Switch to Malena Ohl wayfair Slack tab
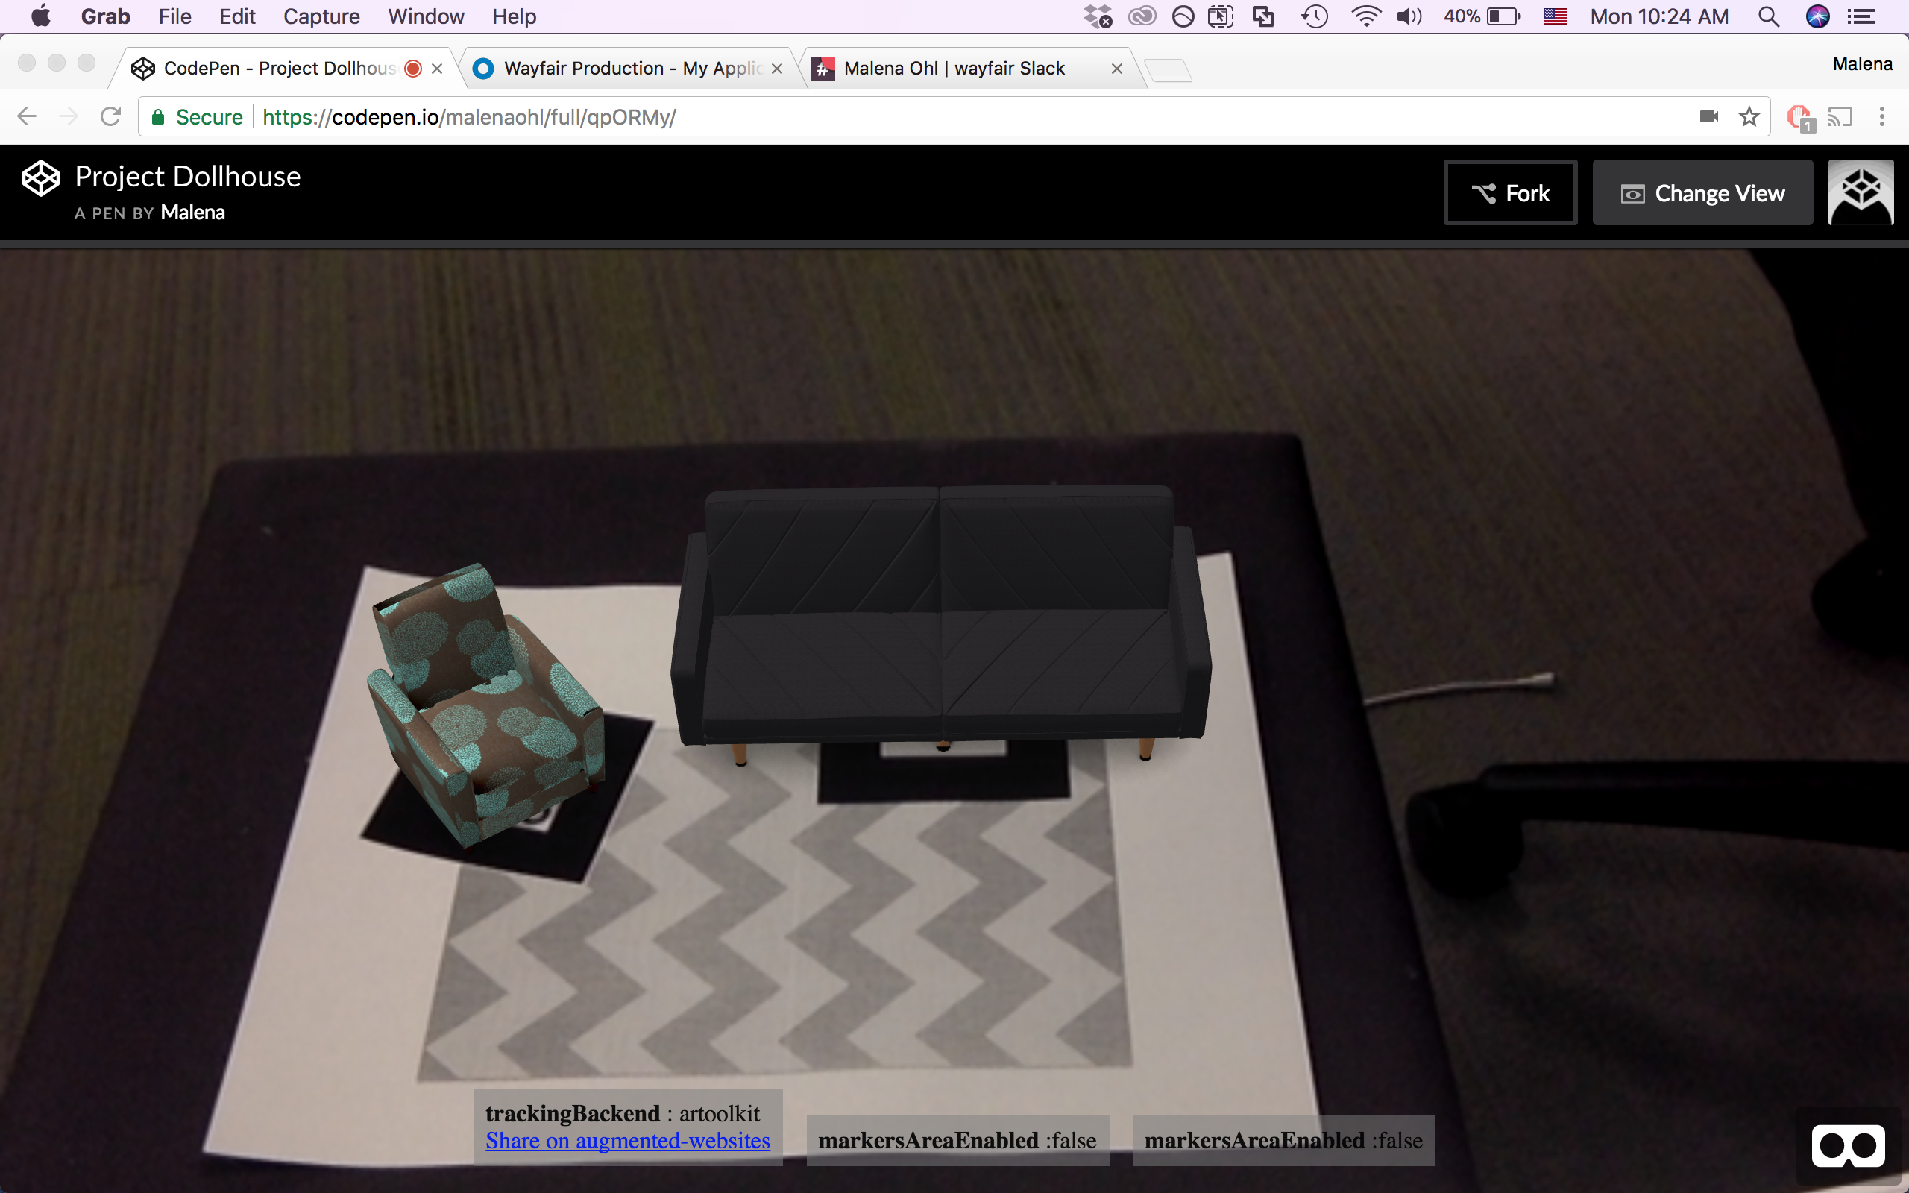The height and width of the screenshot is (1193, 1909). [x=954, y=69]
